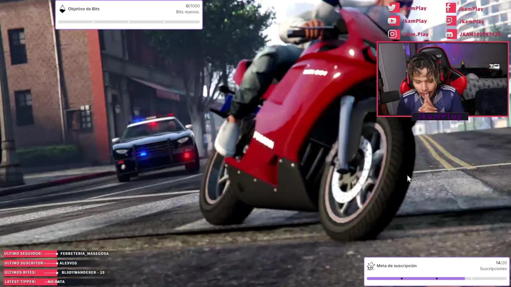Click the ULTIMOS BITES label
Screen dimensions: 511x287
coord(20,273)
